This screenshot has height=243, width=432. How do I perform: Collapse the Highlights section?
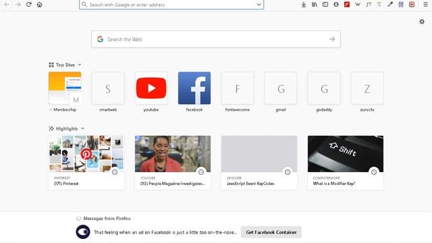(82, 128)
